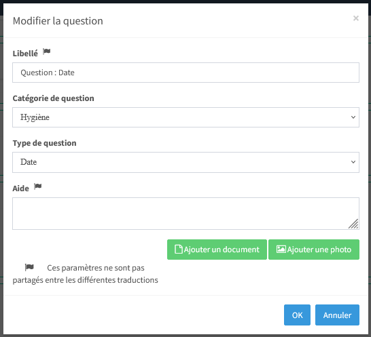Click the Ajouter un document button
Image resolution: width=371 pixels, height=337 pixels.
[217, 250]
